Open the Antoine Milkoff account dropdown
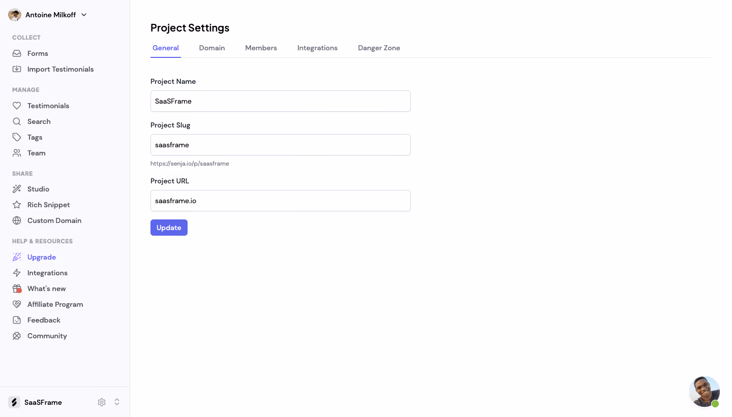 [x=48, y=15]
